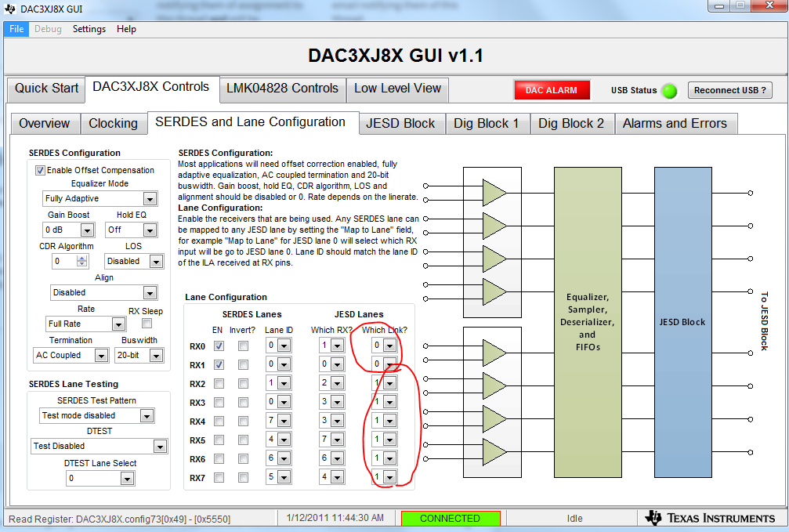Switch to the LMK04828 Controls tab
The height and width of the screenshot is (532, 789).
coord(282,89)
